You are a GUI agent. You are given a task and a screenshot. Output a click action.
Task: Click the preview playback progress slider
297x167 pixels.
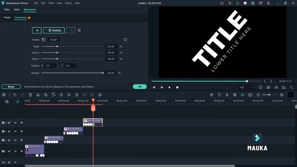[206, 81]
